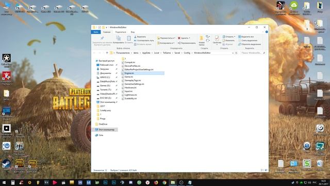
Task: Open Свойства (Properties) from the ribbon
Action: (x=217, y=40)
